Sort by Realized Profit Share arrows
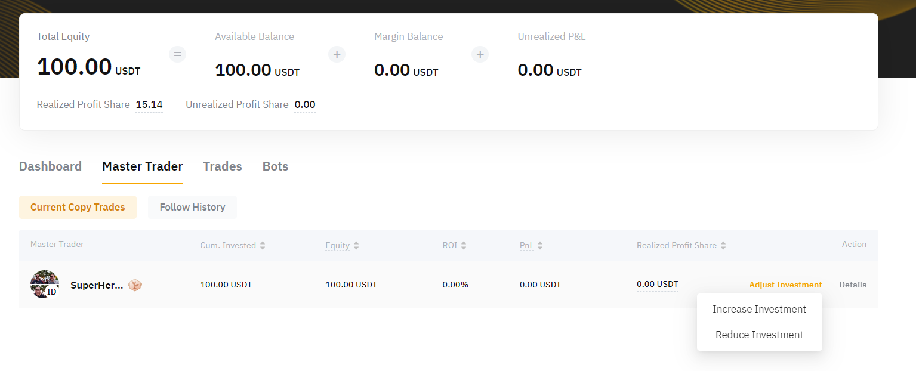Viewport: 916px width, 371px height. click(x=723, y=245)
